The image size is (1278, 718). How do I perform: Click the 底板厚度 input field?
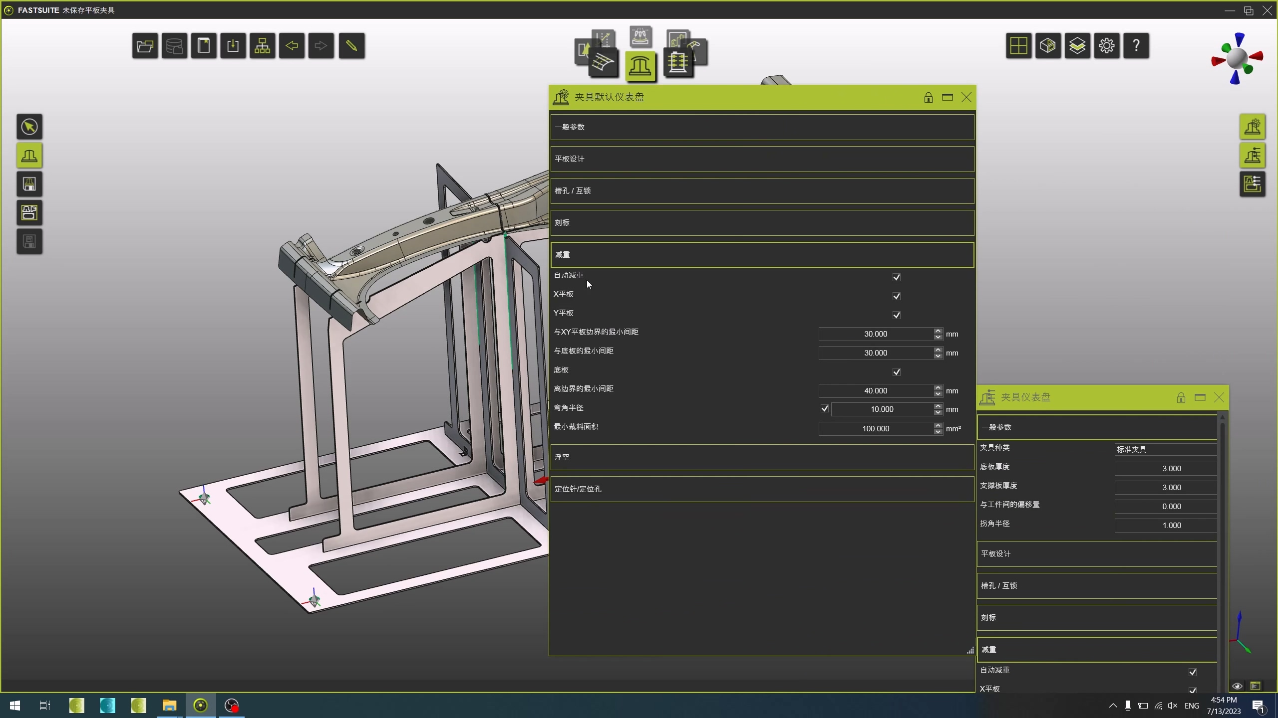1165,468
